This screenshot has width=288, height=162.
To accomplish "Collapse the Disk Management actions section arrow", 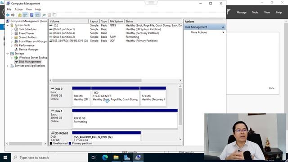I will click(223, 27).
